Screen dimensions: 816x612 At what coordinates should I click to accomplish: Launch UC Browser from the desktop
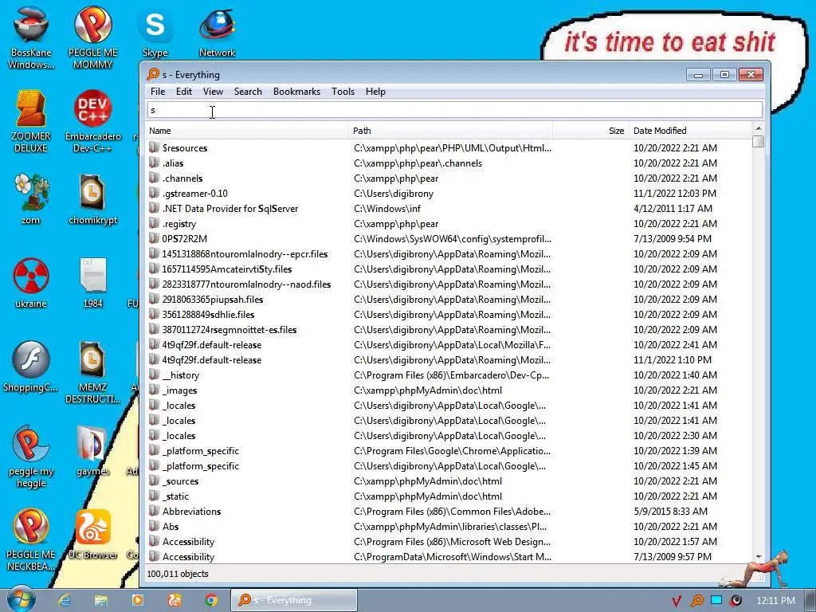coord(92,535)
